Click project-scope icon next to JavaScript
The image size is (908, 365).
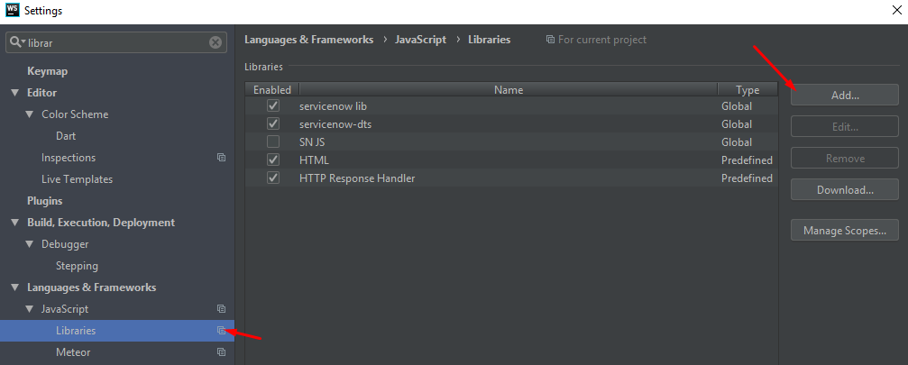(x=221, y=309)
